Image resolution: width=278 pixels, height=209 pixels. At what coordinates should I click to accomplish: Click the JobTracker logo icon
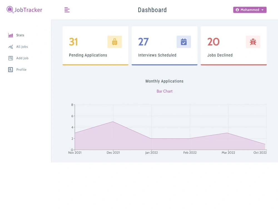(10, 9)
